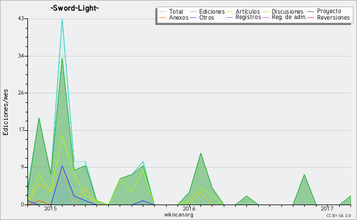Click the Registros legend label
Viewport: 357px width, 220px height.
click(x=248, y=17)
